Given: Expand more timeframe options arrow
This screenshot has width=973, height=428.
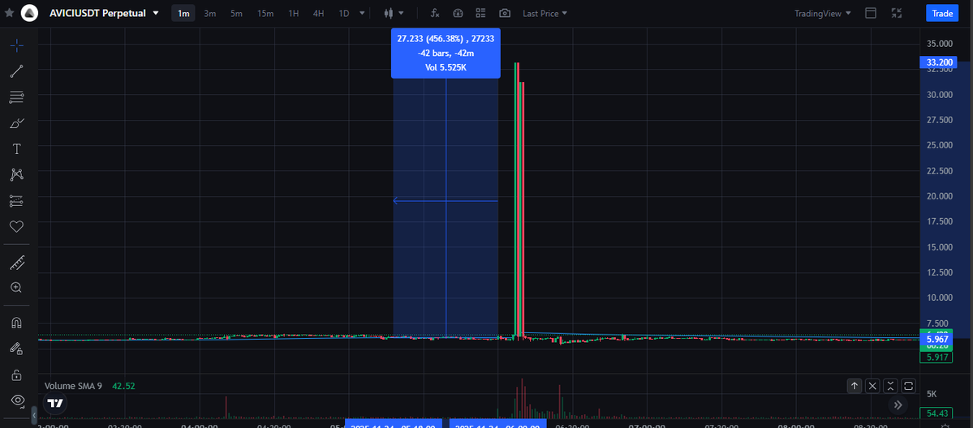Looking at the screenshot, I should [x=362, y=13].
